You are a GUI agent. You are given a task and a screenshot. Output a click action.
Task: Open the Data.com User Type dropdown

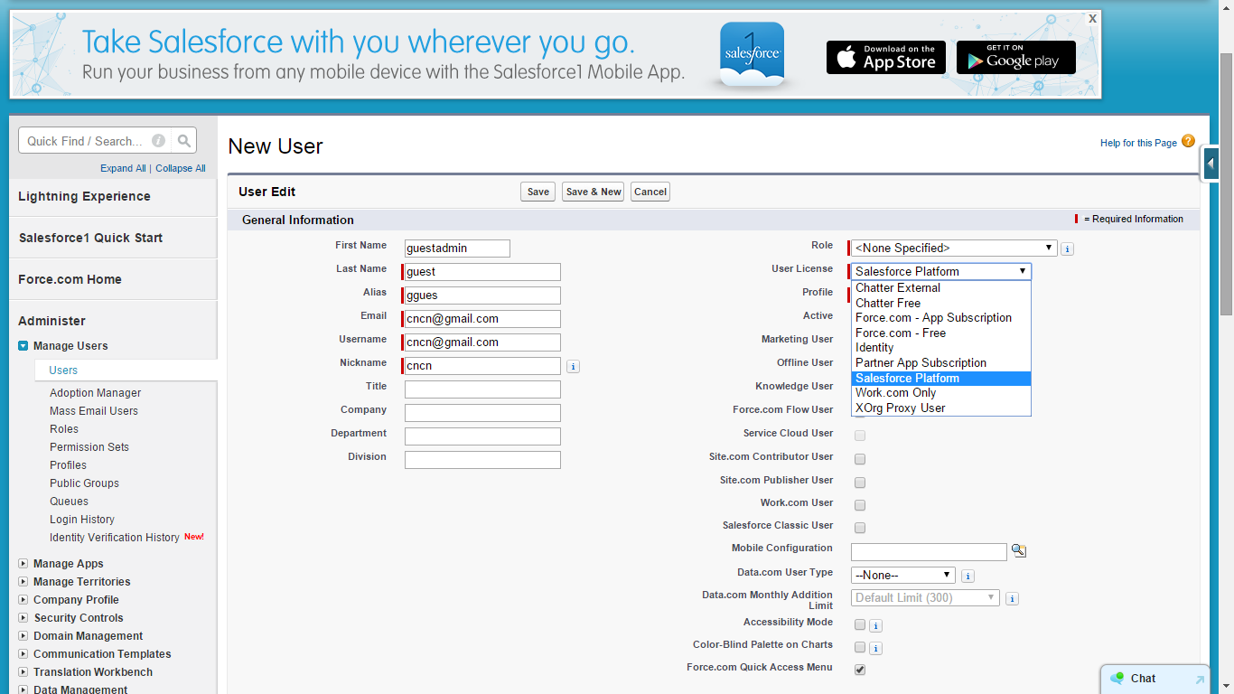[903, 575]
